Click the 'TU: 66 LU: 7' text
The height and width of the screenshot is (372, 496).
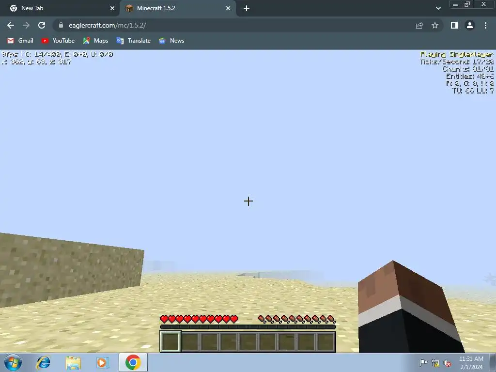[473, 91]
